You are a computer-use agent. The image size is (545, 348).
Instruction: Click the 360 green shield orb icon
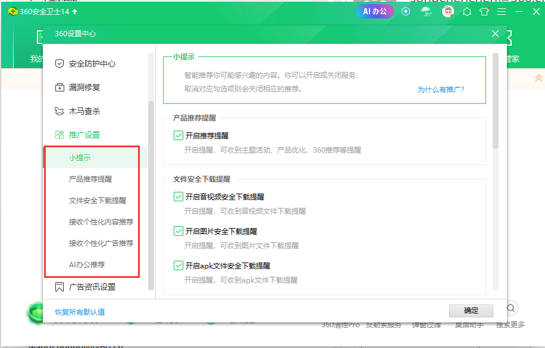[35, 313]
